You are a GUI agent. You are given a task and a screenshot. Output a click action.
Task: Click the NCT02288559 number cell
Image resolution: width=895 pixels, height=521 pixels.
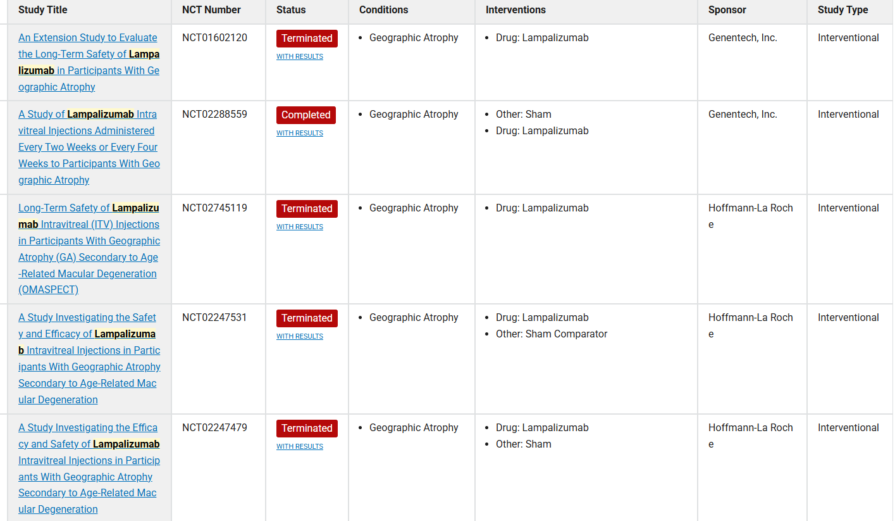pyautogui.click(x=214, y=115)
